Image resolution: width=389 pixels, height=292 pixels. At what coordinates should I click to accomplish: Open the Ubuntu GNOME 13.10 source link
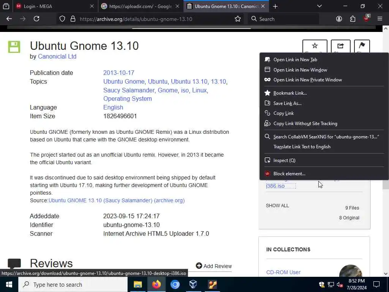(117, 200)
